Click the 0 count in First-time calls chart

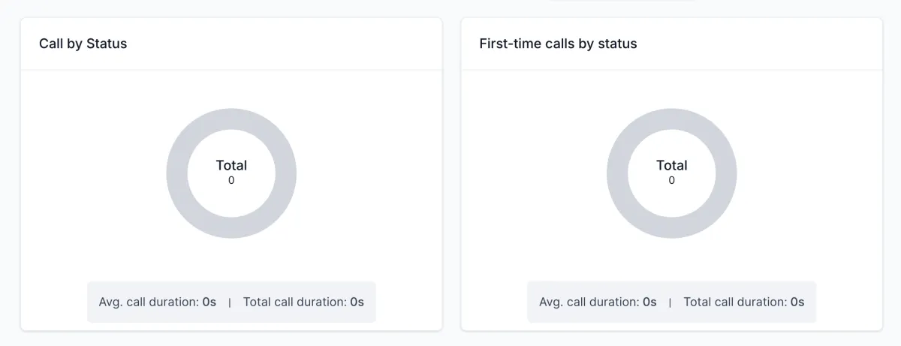(x=672, y=180)
